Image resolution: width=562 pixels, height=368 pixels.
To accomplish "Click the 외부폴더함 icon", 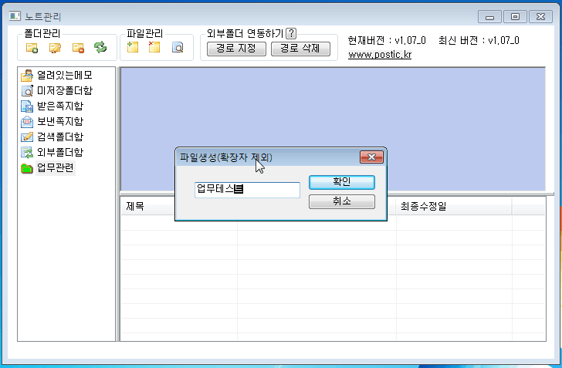I will pyautogui.click(x=27, y=152).
